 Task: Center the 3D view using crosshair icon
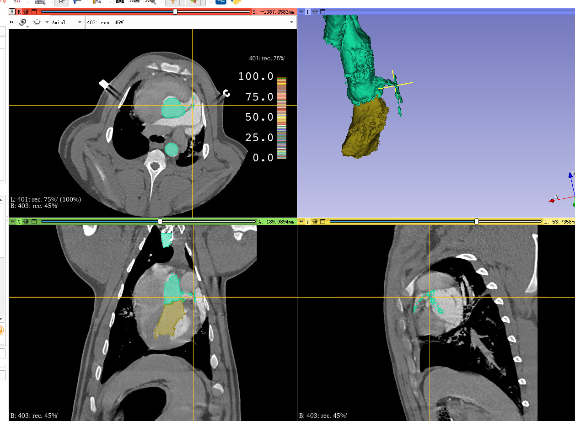tap(315, 11)
